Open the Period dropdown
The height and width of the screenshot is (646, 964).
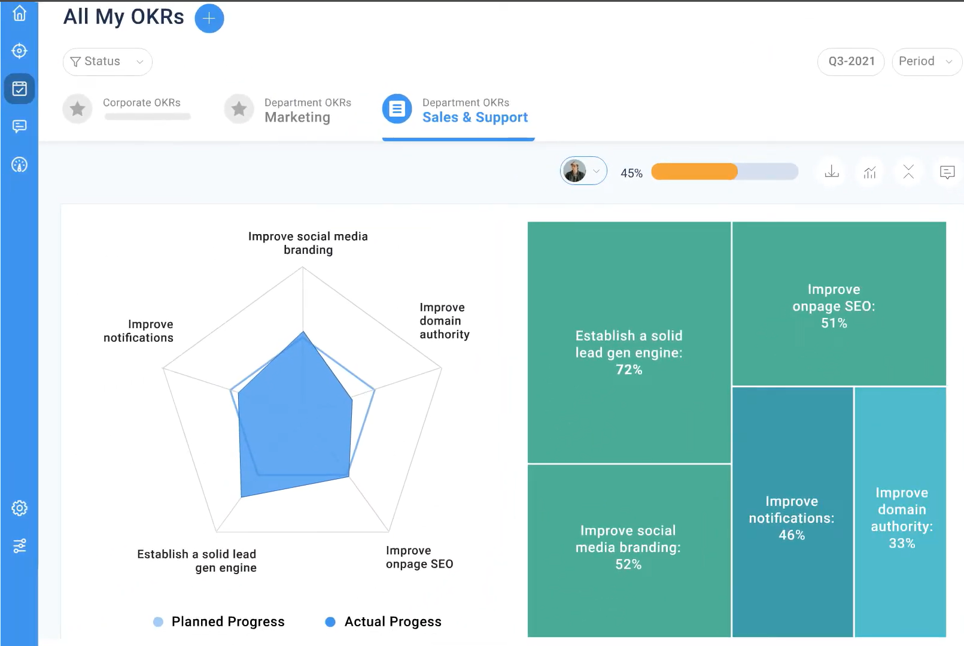(926, 62)
